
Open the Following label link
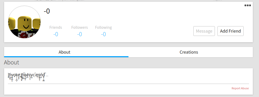click(103, 27)
